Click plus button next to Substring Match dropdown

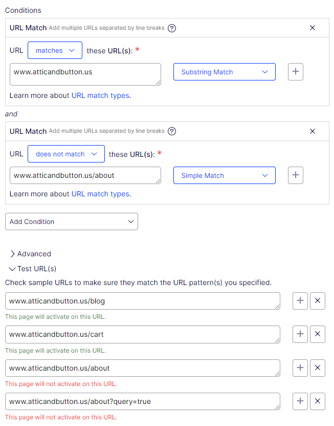click(x=296, y=72)
